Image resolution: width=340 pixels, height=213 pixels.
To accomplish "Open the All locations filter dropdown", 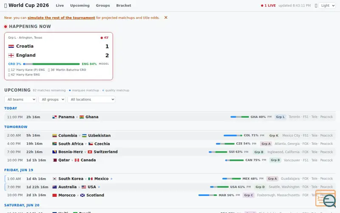I will pyautogui.click(x=91, y=100).
